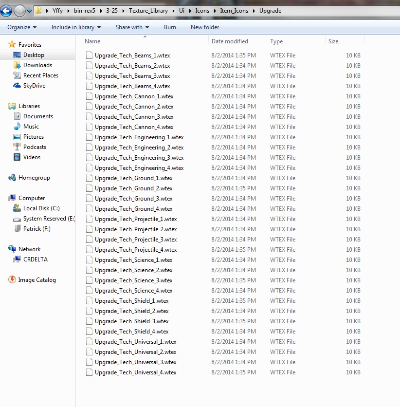This screenshot has height=407, width=400.
Task: Open the Share with dropdown
Action: coord(132,27)
